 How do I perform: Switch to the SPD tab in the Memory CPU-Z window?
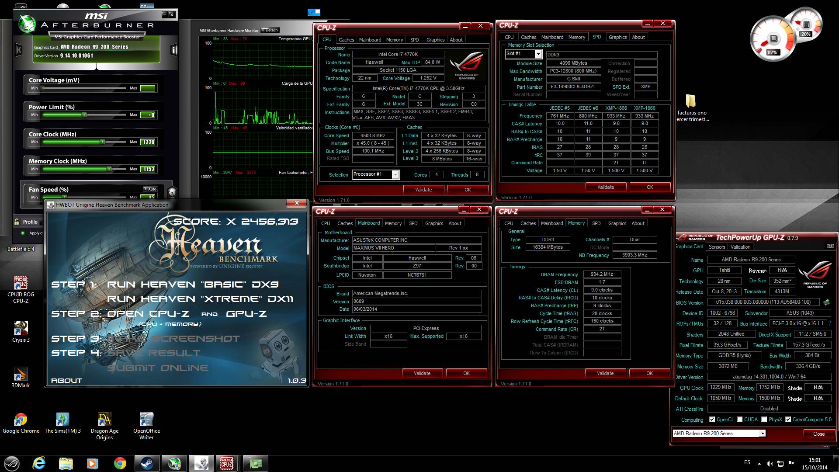(596, 223)
